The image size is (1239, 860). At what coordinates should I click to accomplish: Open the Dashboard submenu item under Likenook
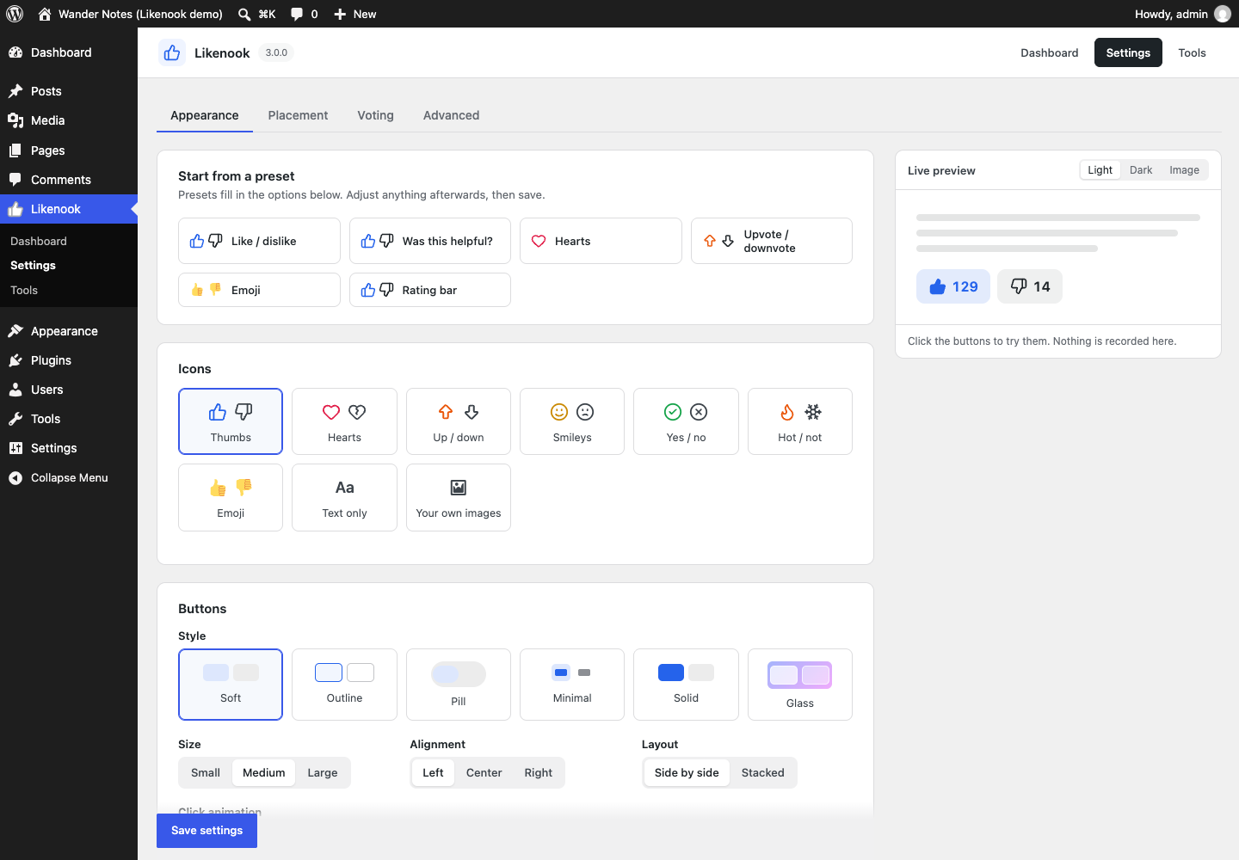(x=39, y=242)
